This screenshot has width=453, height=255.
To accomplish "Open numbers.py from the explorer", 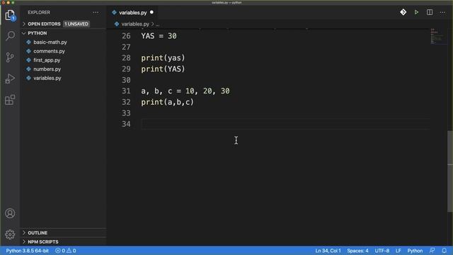I will point(47,69).
